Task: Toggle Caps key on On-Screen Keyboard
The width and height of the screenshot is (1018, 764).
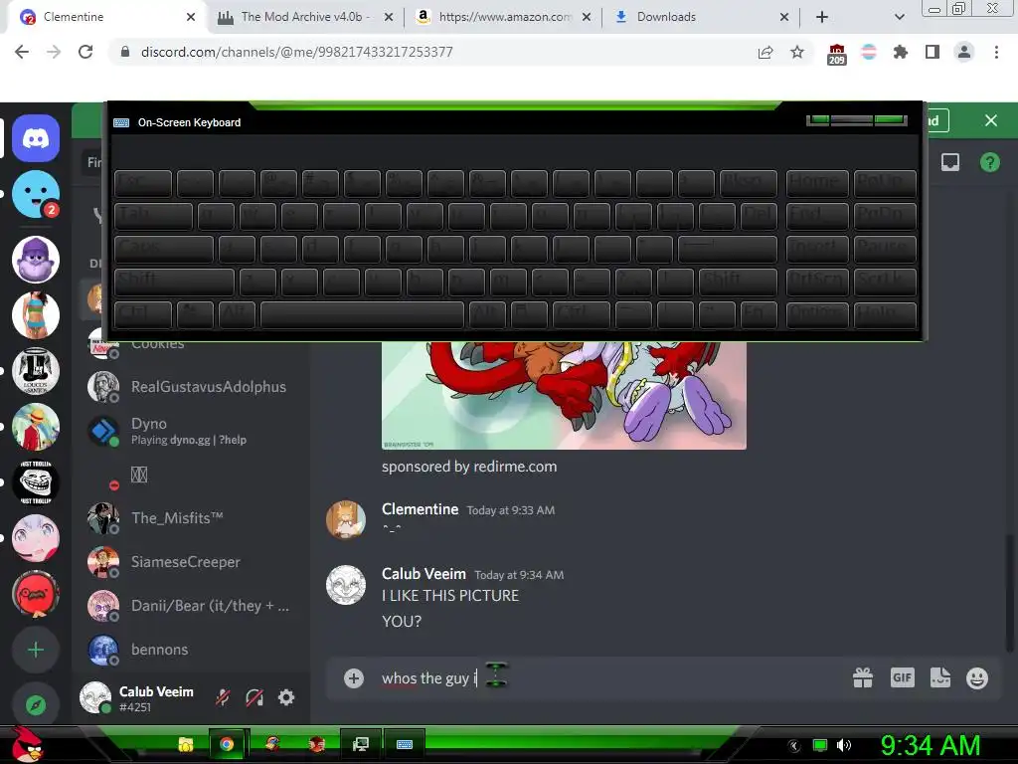Action: [x=164, y=250]
